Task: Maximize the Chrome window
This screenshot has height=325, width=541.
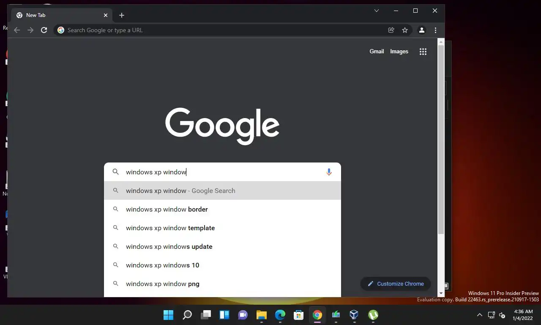Action: point(415,11)
